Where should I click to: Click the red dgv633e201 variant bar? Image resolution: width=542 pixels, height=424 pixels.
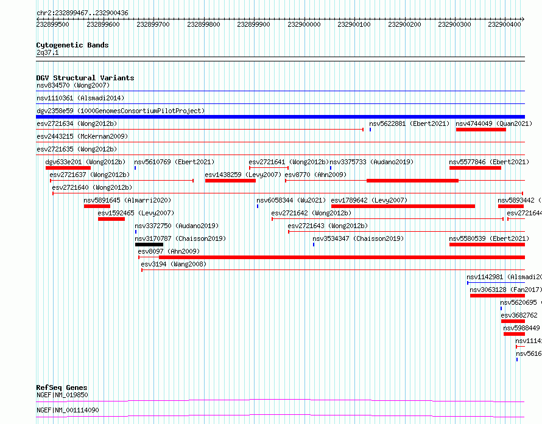pyautogui.click(x=68, y=168)
